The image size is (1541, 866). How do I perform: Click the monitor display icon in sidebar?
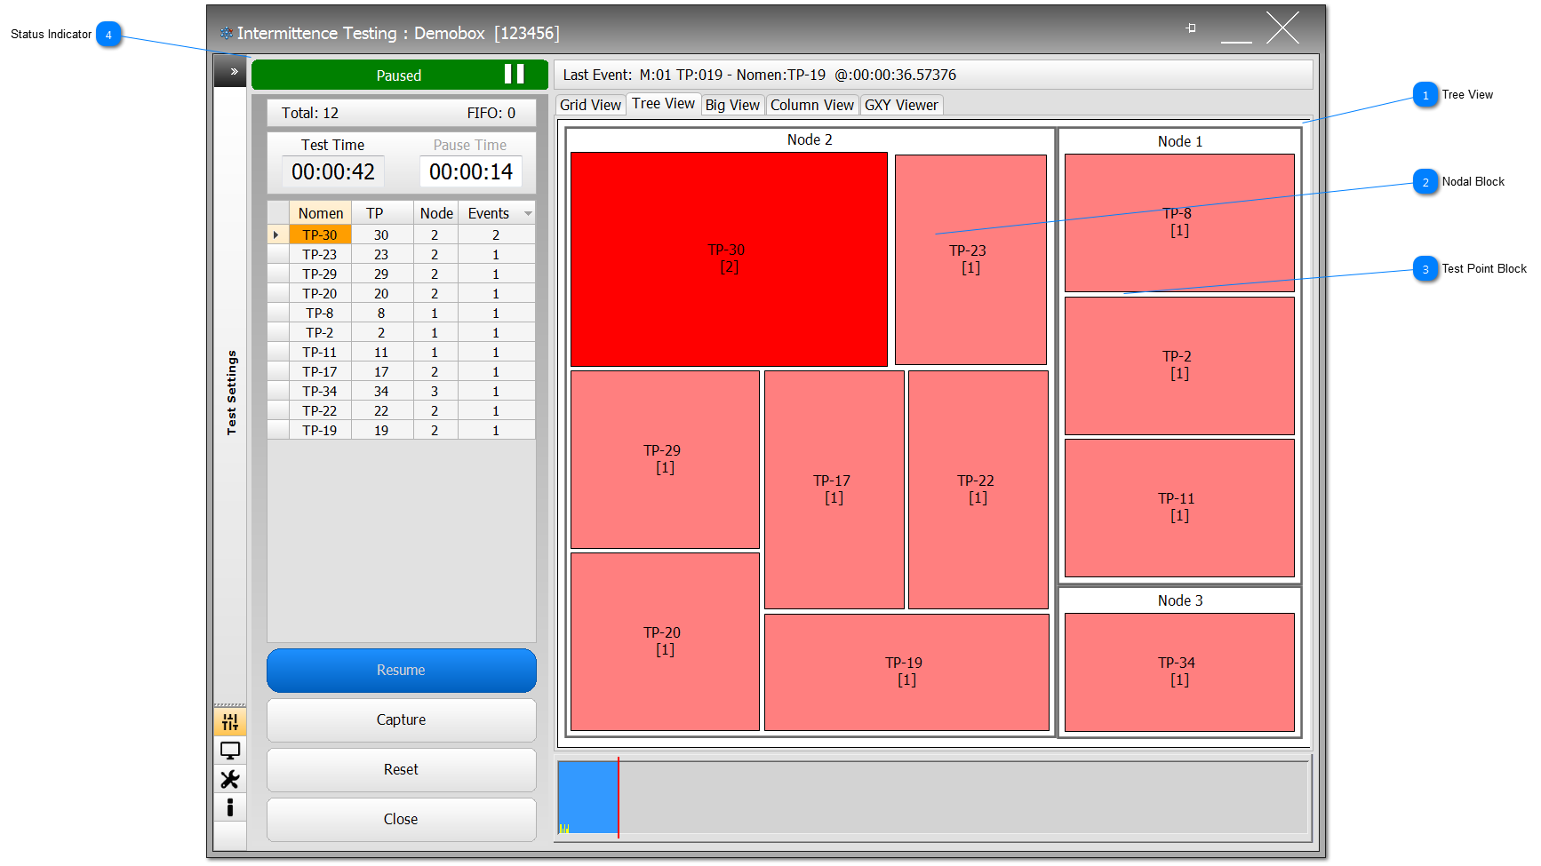230,751
